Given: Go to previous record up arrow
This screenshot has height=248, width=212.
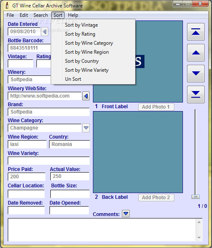Looking at the screenshot, I should click(x=196, y=52).
